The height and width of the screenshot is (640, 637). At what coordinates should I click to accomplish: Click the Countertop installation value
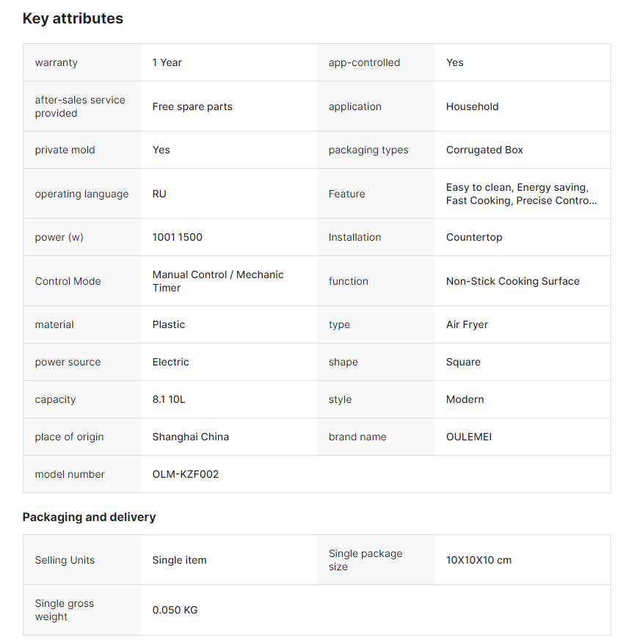point(474,237)
